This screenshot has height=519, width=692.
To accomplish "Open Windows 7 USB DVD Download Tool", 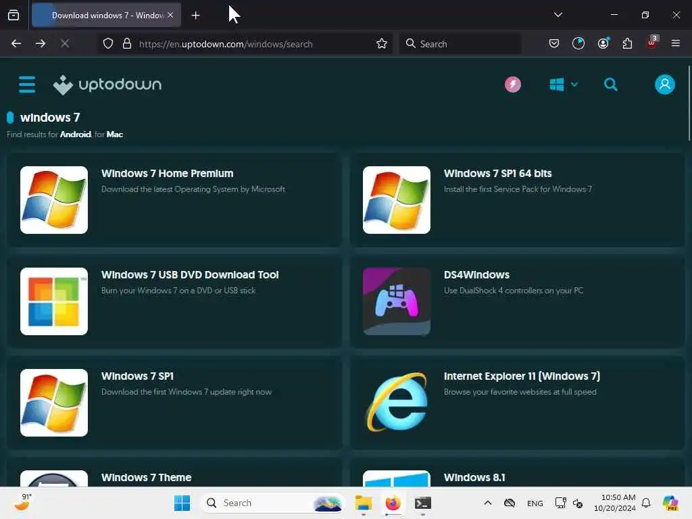I will coord(174,301).
